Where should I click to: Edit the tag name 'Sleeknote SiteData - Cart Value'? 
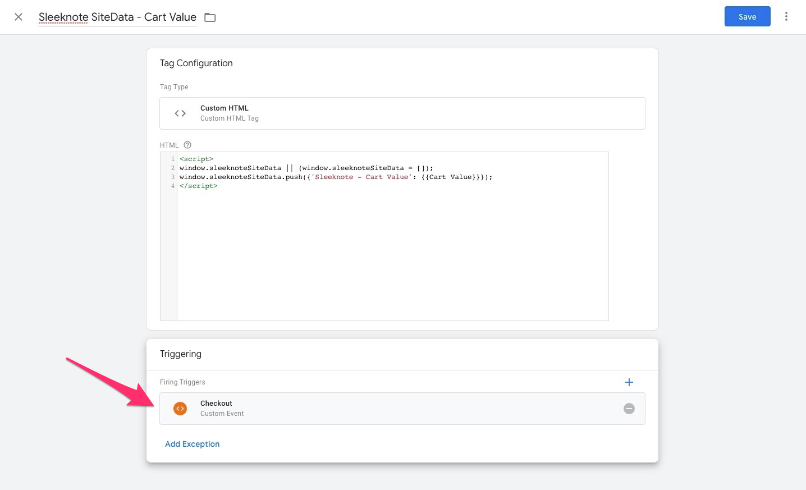[117, 17]
